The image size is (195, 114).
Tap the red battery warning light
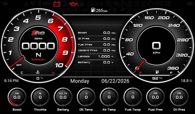click(57, 4)
